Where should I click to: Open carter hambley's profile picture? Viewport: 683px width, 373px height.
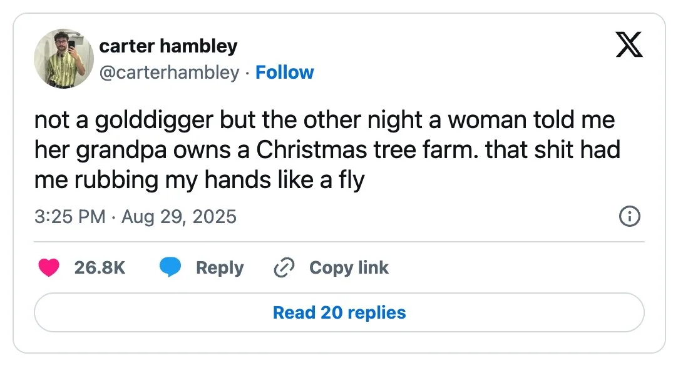click(64, 59)
